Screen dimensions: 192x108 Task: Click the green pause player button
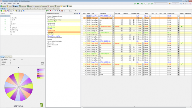click(142, 4)
